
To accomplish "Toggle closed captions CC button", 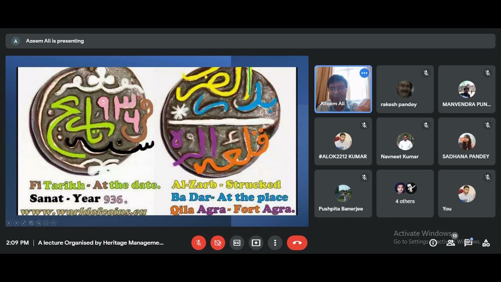I will [237, 243].
